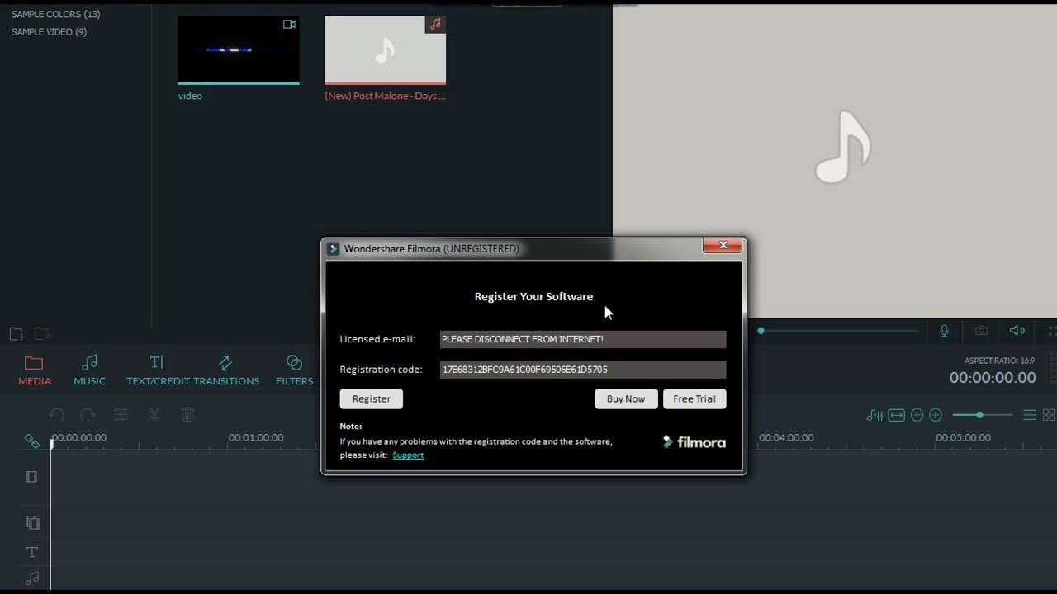Click the trash delete icon
Screen dimensions: 1057x594
[x=187, y=415]
